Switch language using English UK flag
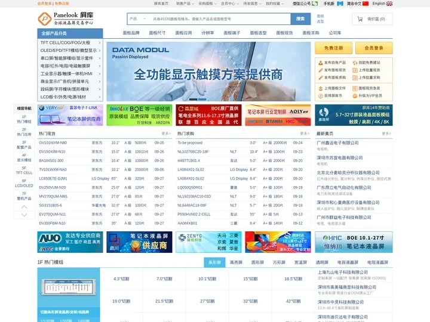Screen dimensions: 430x322 pos(389,4)
